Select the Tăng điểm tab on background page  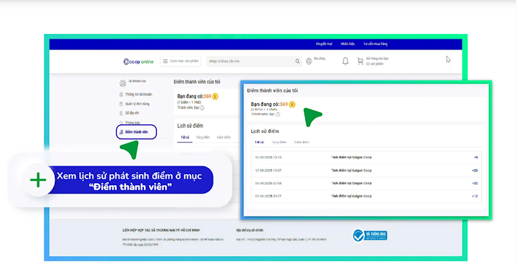tap(203, 137)
